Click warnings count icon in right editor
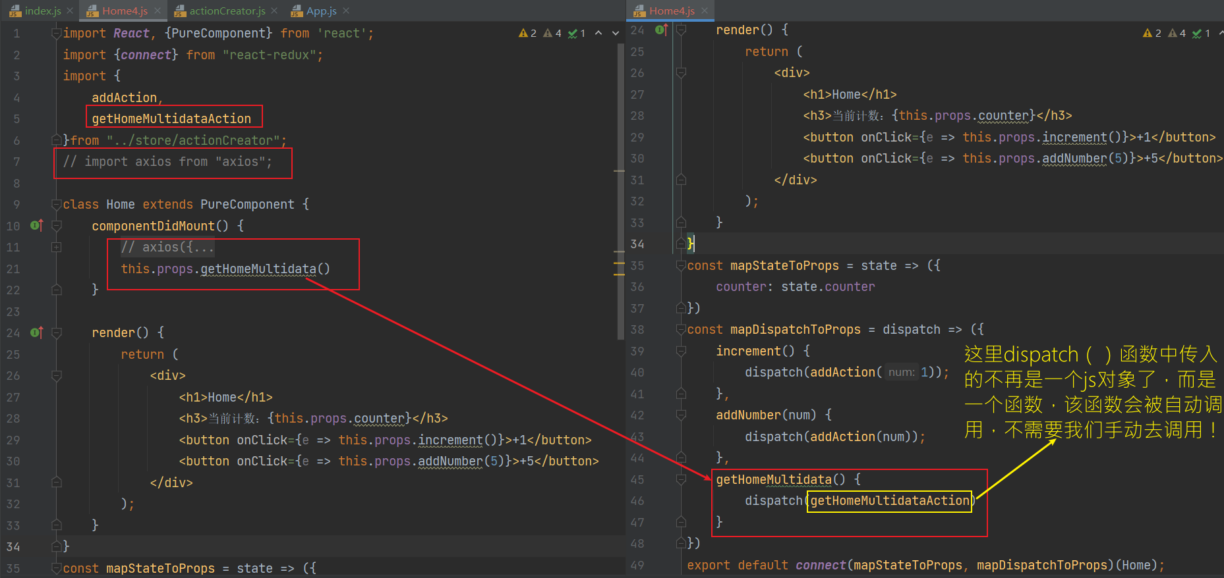 1151,33
